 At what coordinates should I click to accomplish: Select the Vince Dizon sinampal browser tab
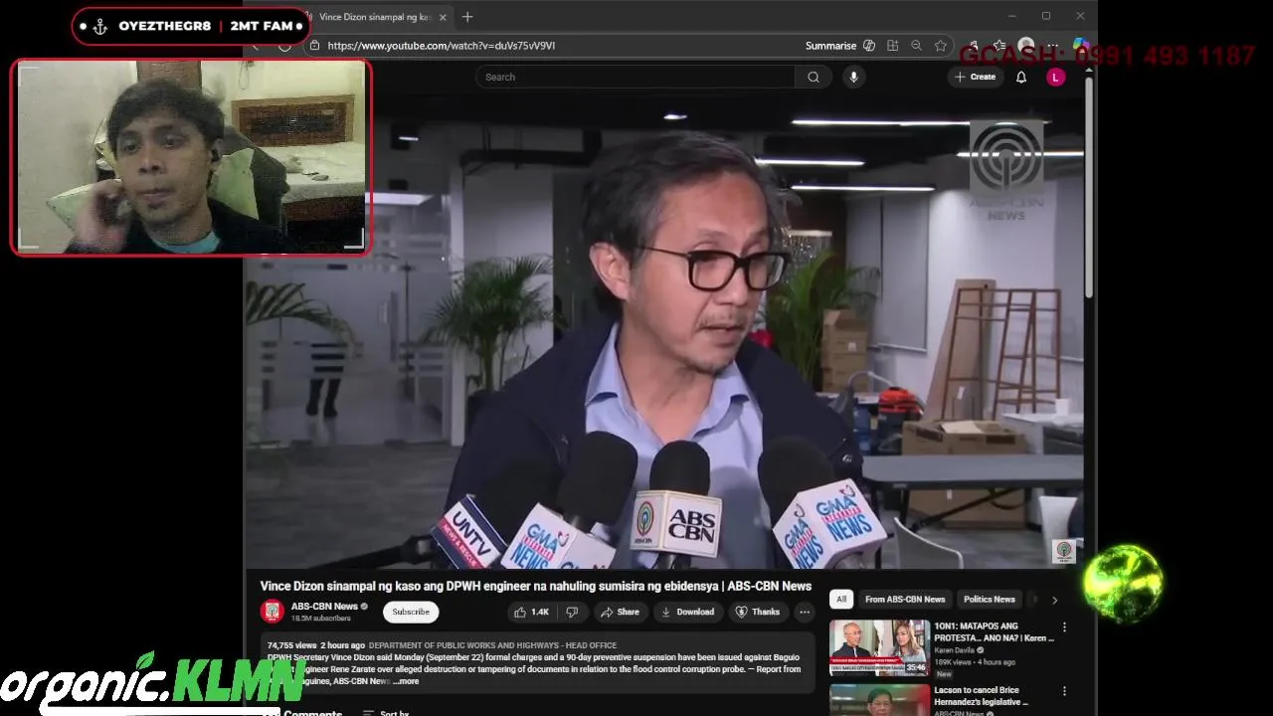click(x=375, y=17)
